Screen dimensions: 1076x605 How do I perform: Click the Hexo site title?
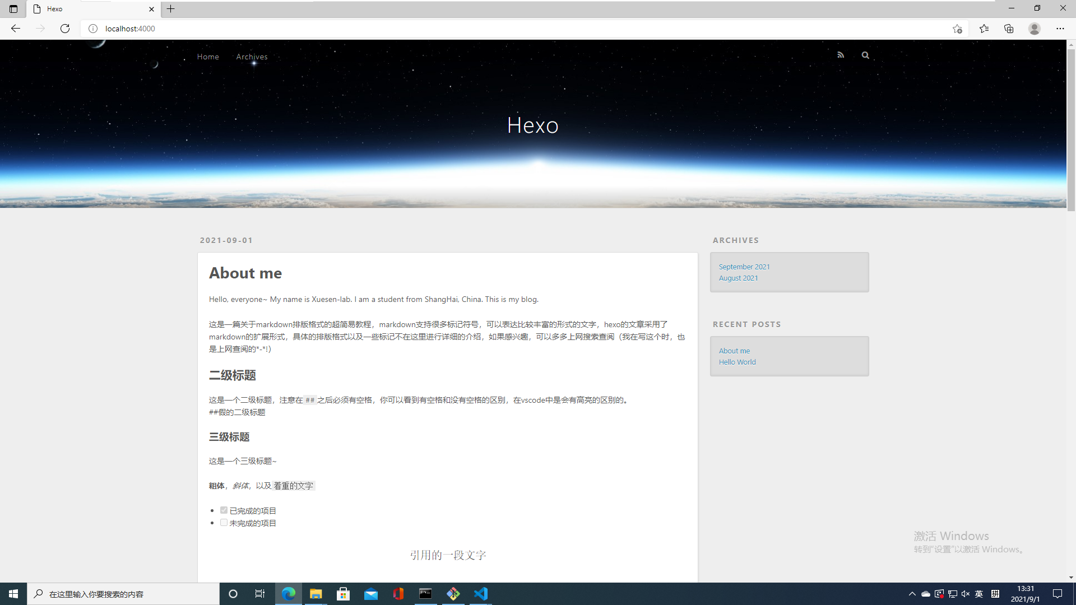pyautogui.click(x=533, y=125)
